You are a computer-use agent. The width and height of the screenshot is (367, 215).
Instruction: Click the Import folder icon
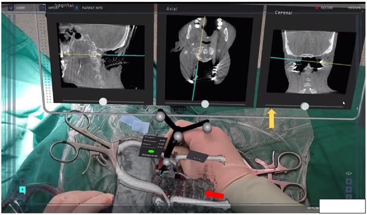pos(42,8)
